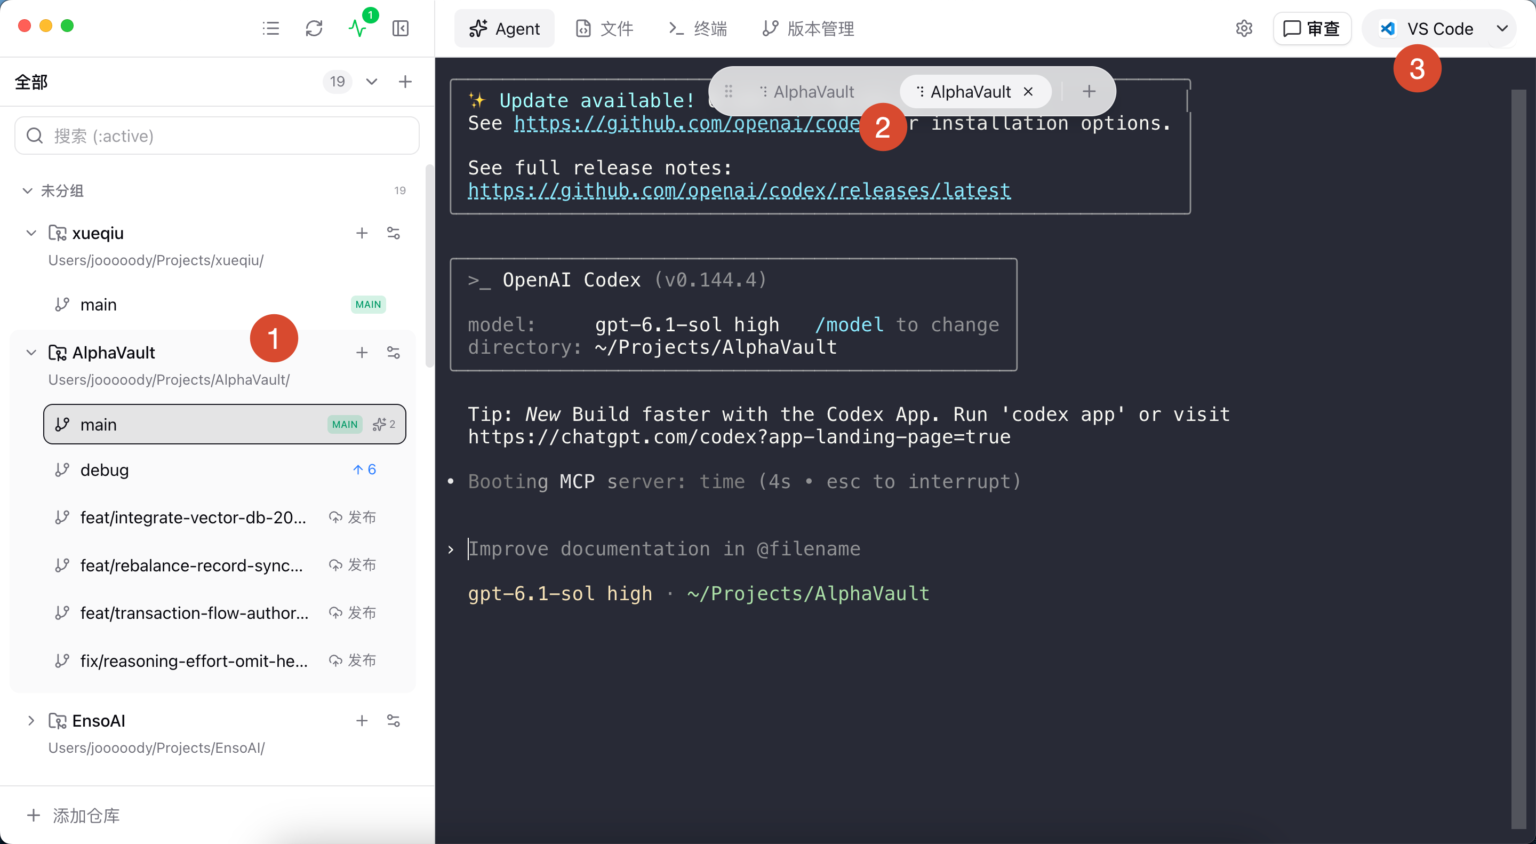Open the activity pulse icon with badge
Image resolution: width=1536 pixels, height=844 pixels.
click(358, 28)
